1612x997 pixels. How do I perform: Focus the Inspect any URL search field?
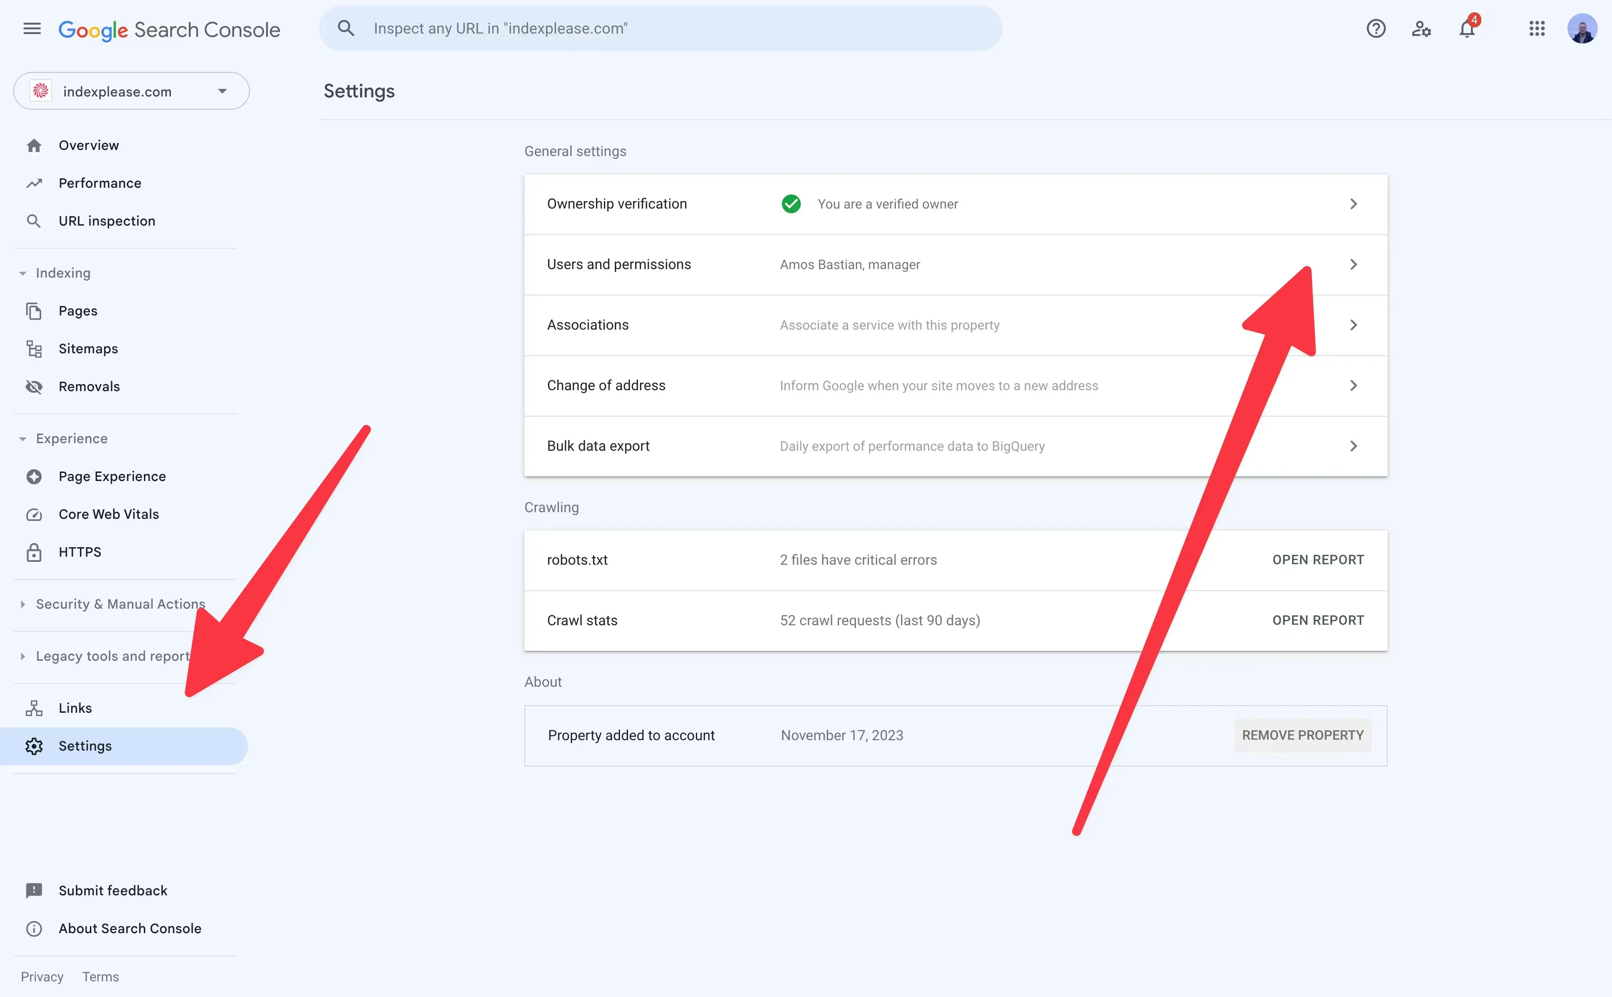coord(660,28)
